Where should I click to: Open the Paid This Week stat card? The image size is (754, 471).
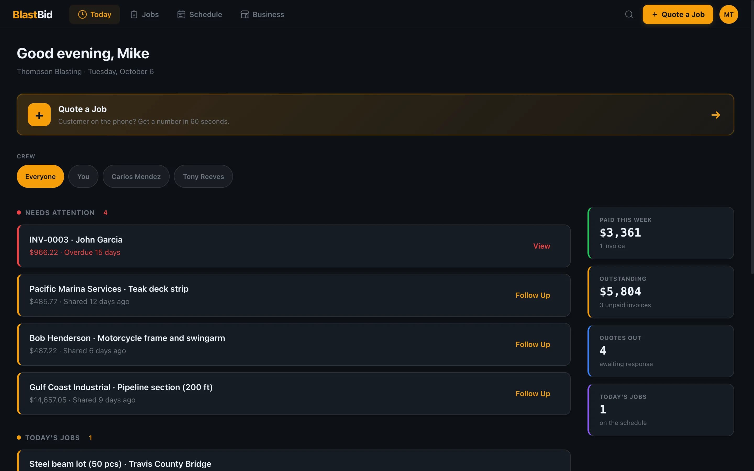pos(661,233)
